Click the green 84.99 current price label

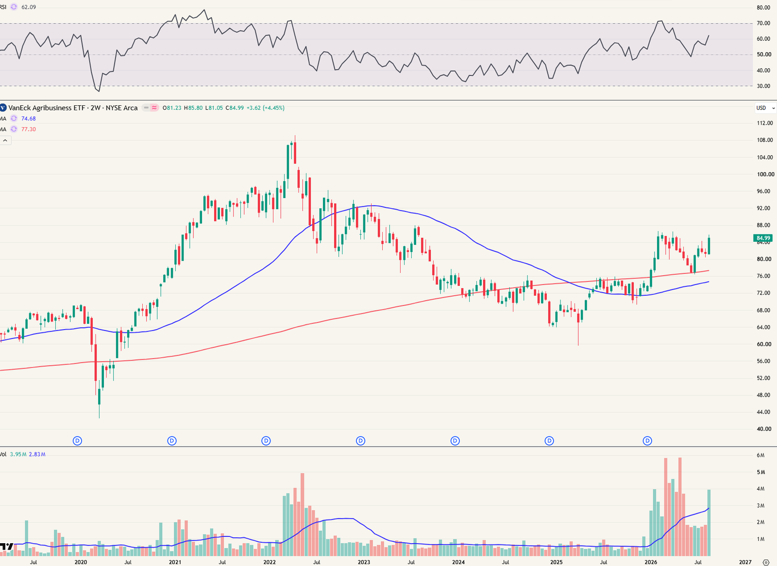pyautogui.click(x=763, y=238)
